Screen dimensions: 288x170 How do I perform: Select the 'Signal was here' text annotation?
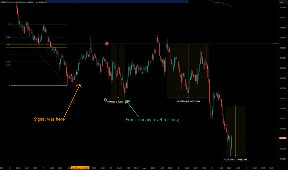pyautogui.click(x=49, y=119)
